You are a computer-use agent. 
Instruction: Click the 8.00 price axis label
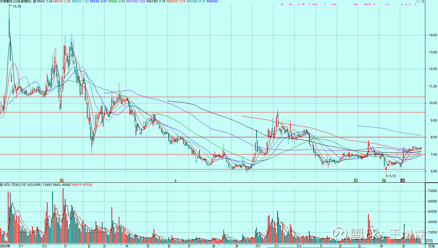(x=434, y=137)
